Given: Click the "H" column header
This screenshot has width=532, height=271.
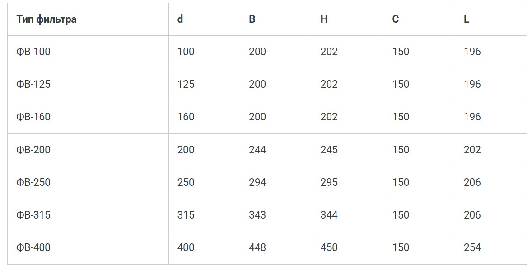Looking at the screenshot, I should (324, 19).
